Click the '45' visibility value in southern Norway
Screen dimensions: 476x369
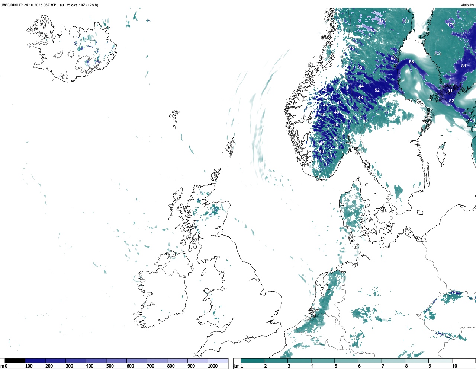tap(322, 143)
